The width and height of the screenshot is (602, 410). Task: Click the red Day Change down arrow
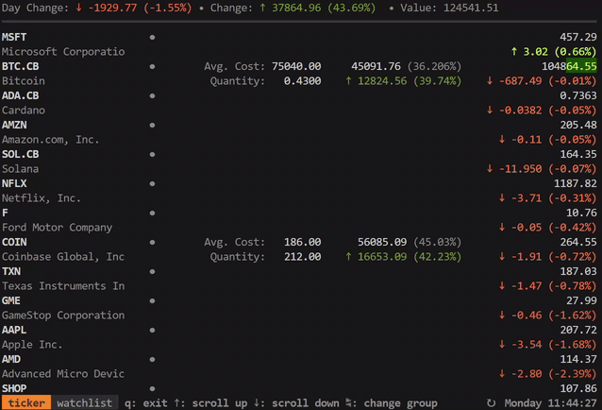[x=78, y=8]
